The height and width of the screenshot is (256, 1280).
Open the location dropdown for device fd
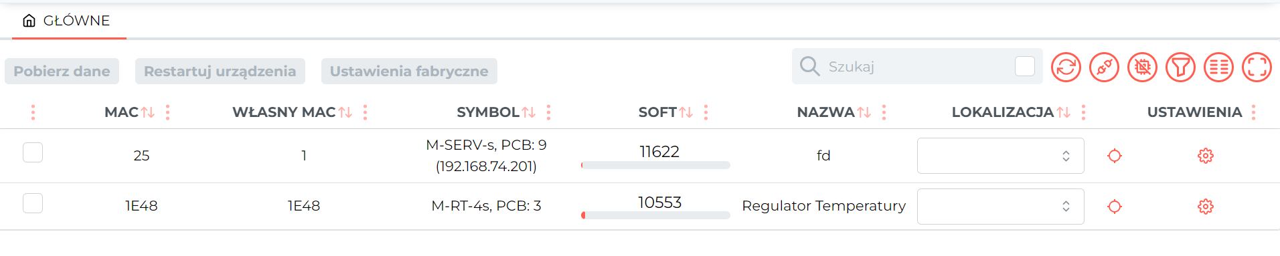coord(1000,156)
